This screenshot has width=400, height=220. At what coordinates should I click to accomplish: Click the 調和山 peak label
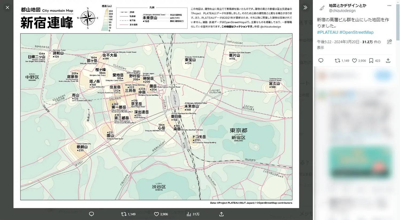point(58,53)
